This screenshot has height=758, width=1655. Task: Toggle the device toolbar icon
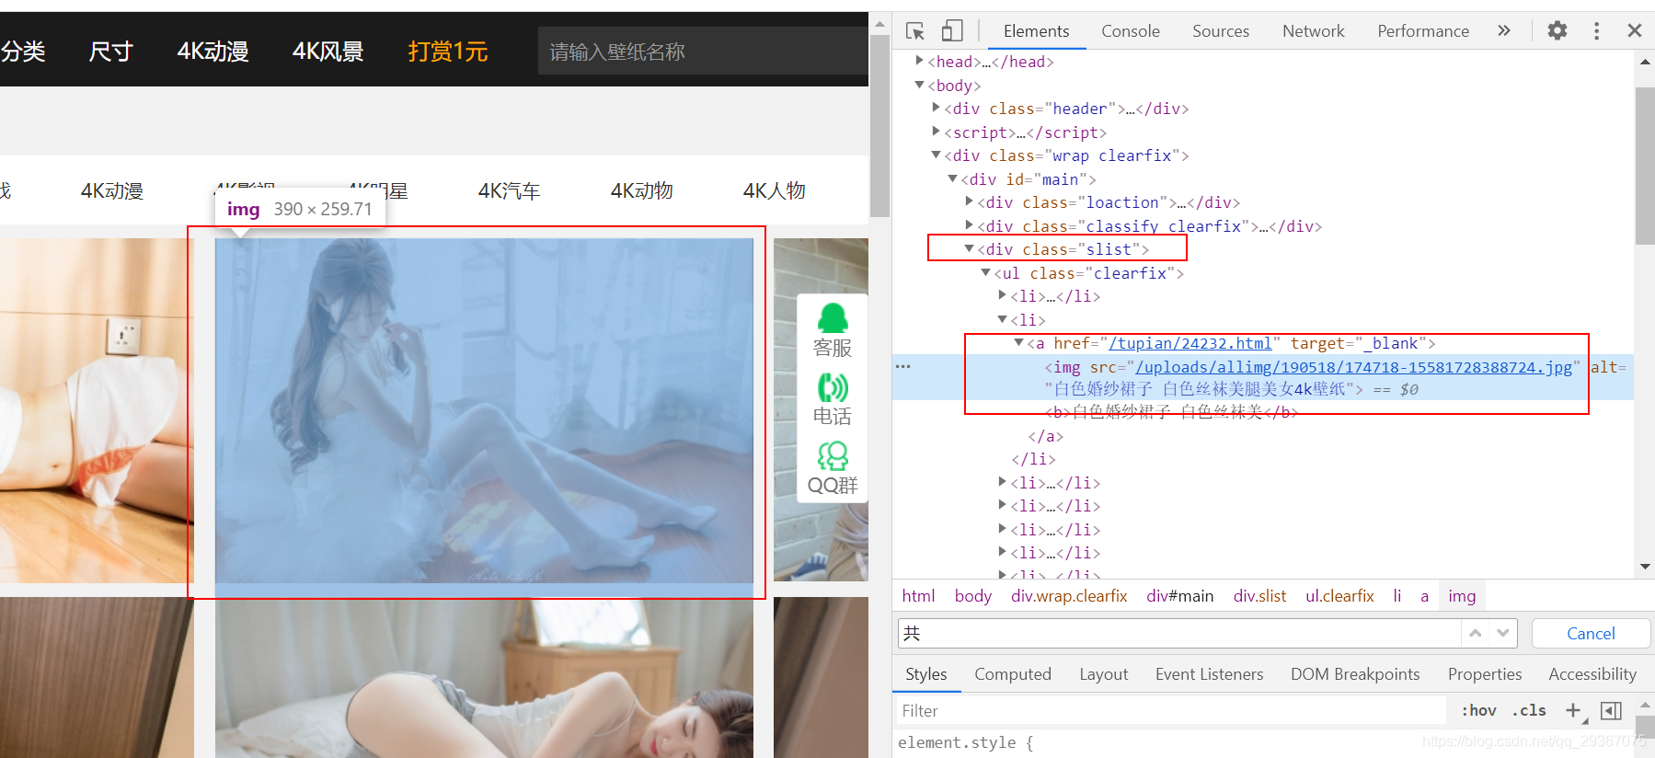(952, 31)
